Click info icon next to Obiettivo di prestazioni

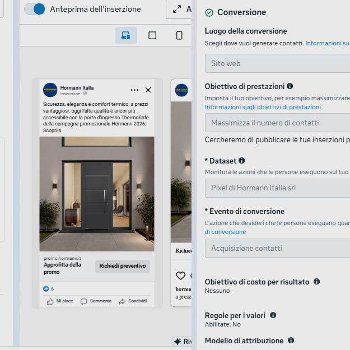click(290, 86)
